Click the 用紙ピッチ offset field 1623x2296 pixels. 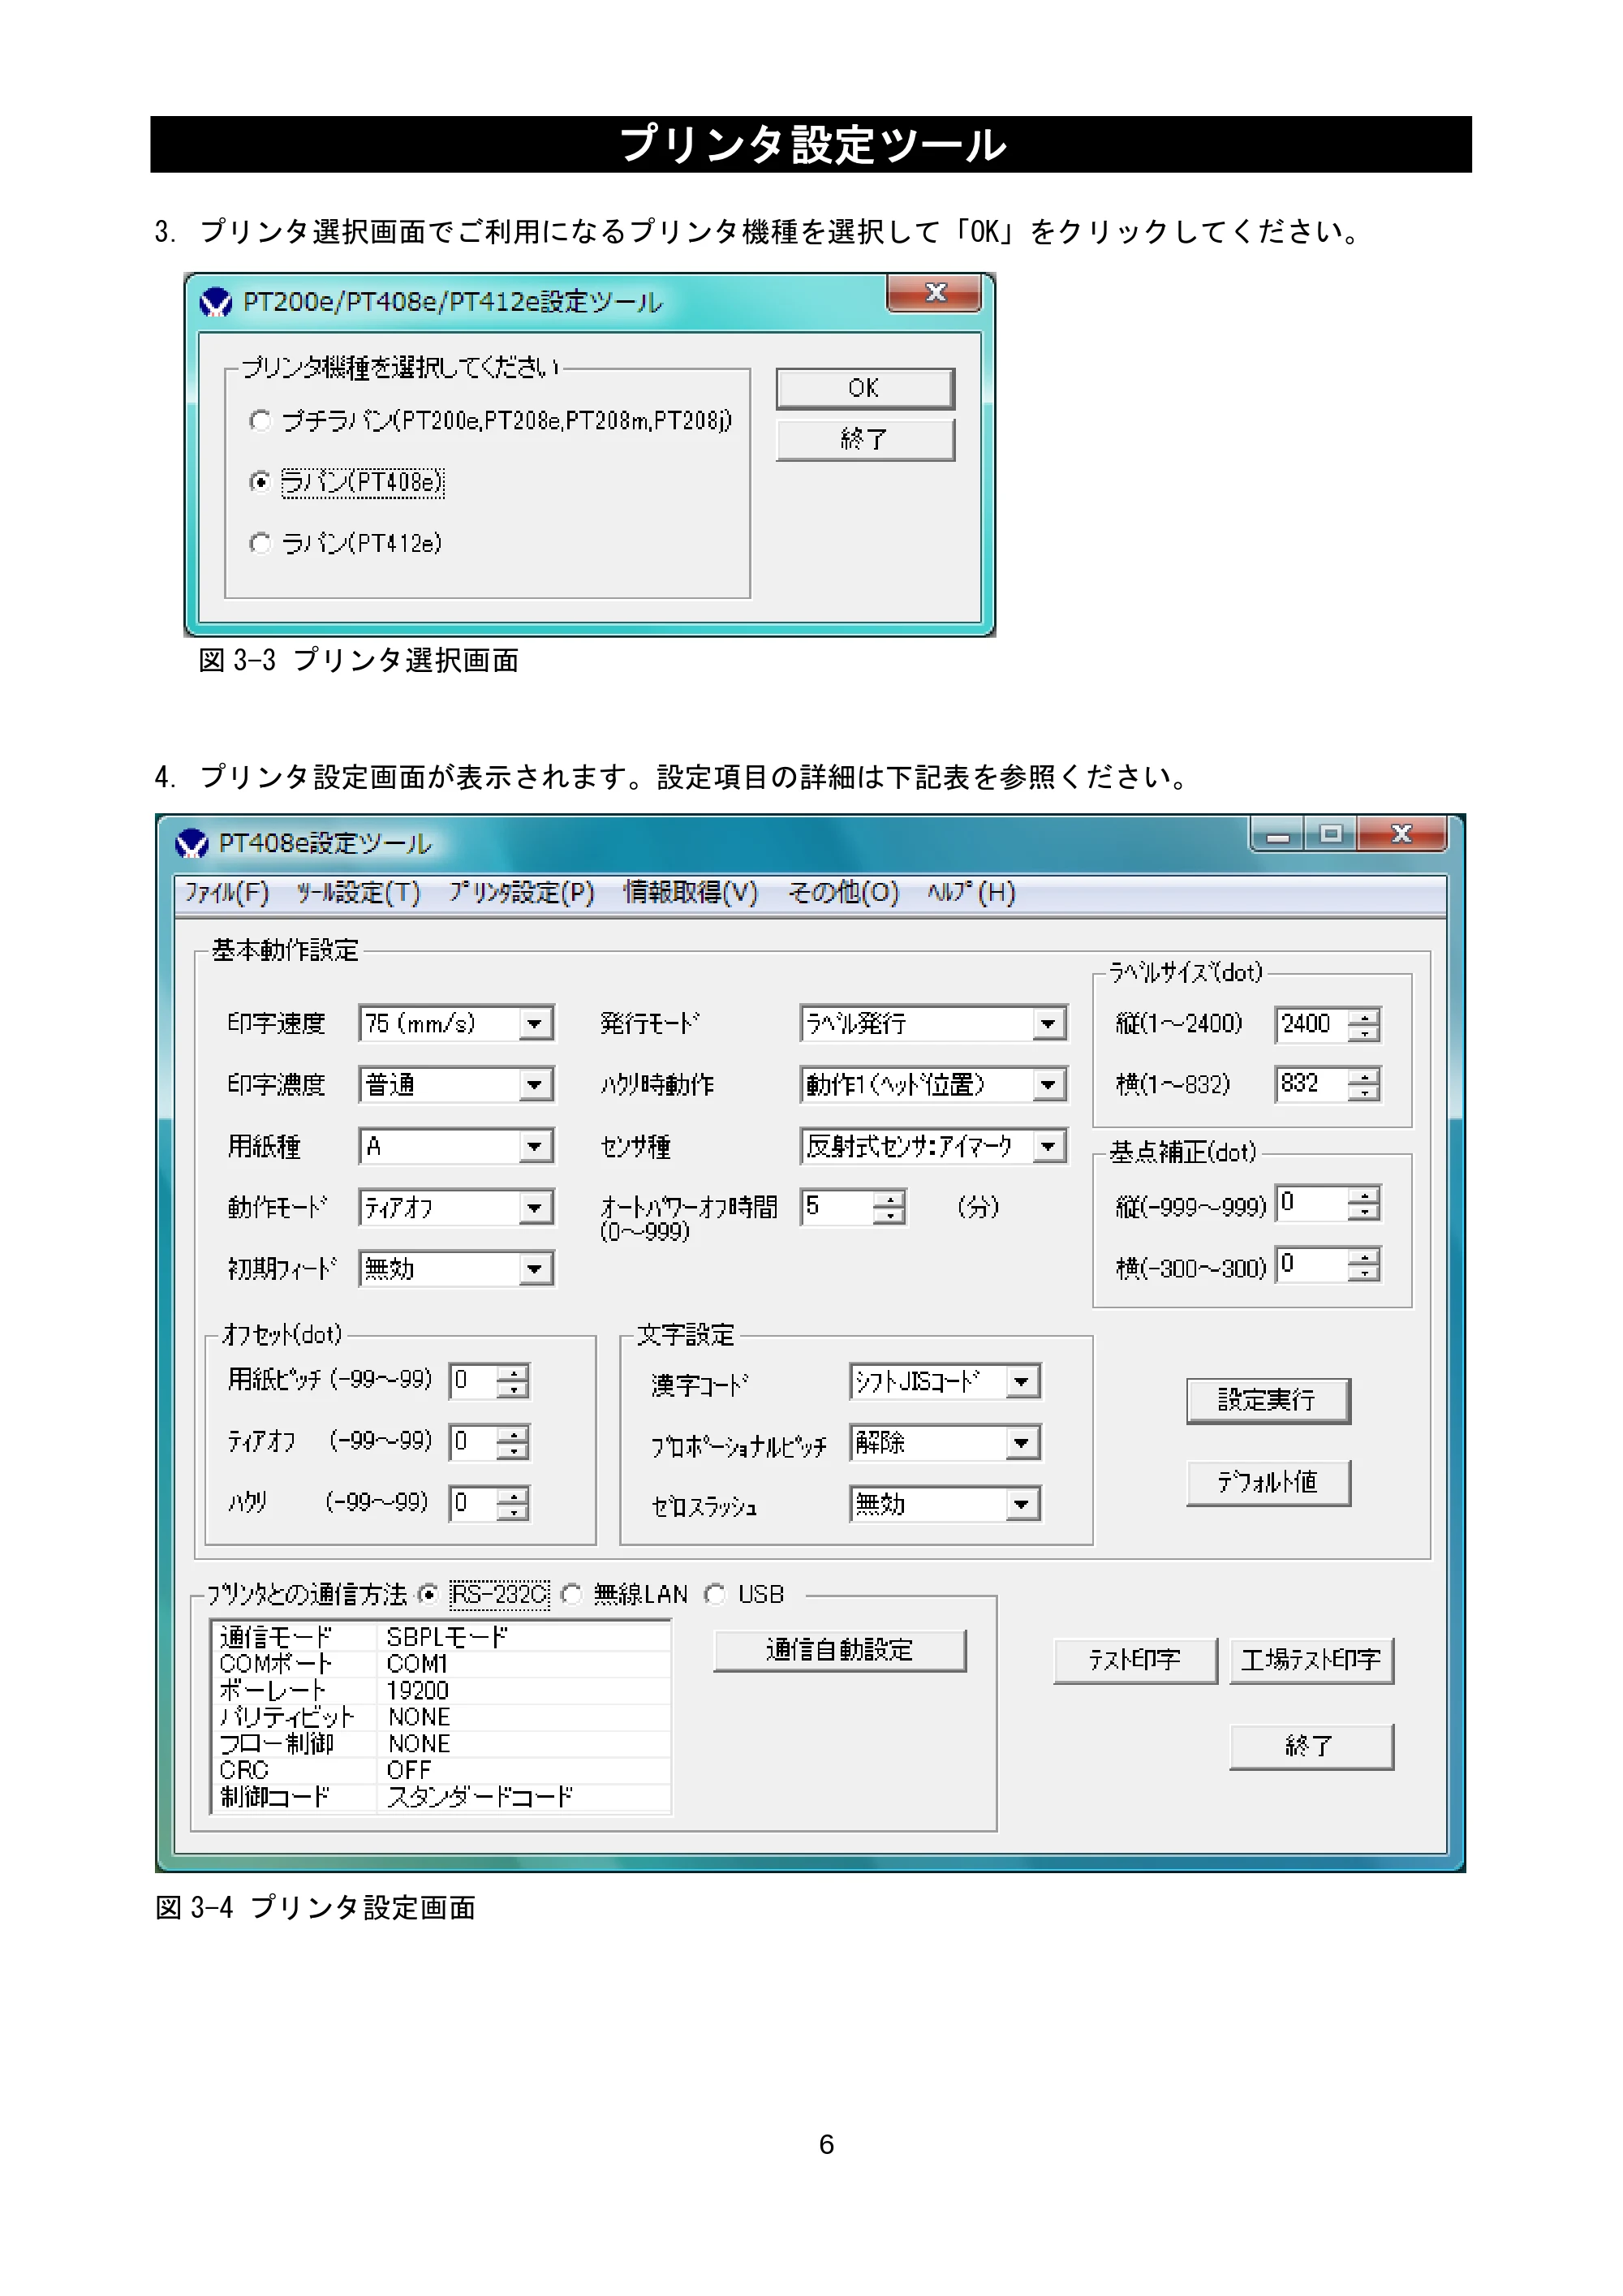coord(473,1381)
